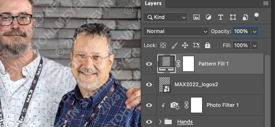
Task: Click the Opacity label
Action: tap(221, 31)
